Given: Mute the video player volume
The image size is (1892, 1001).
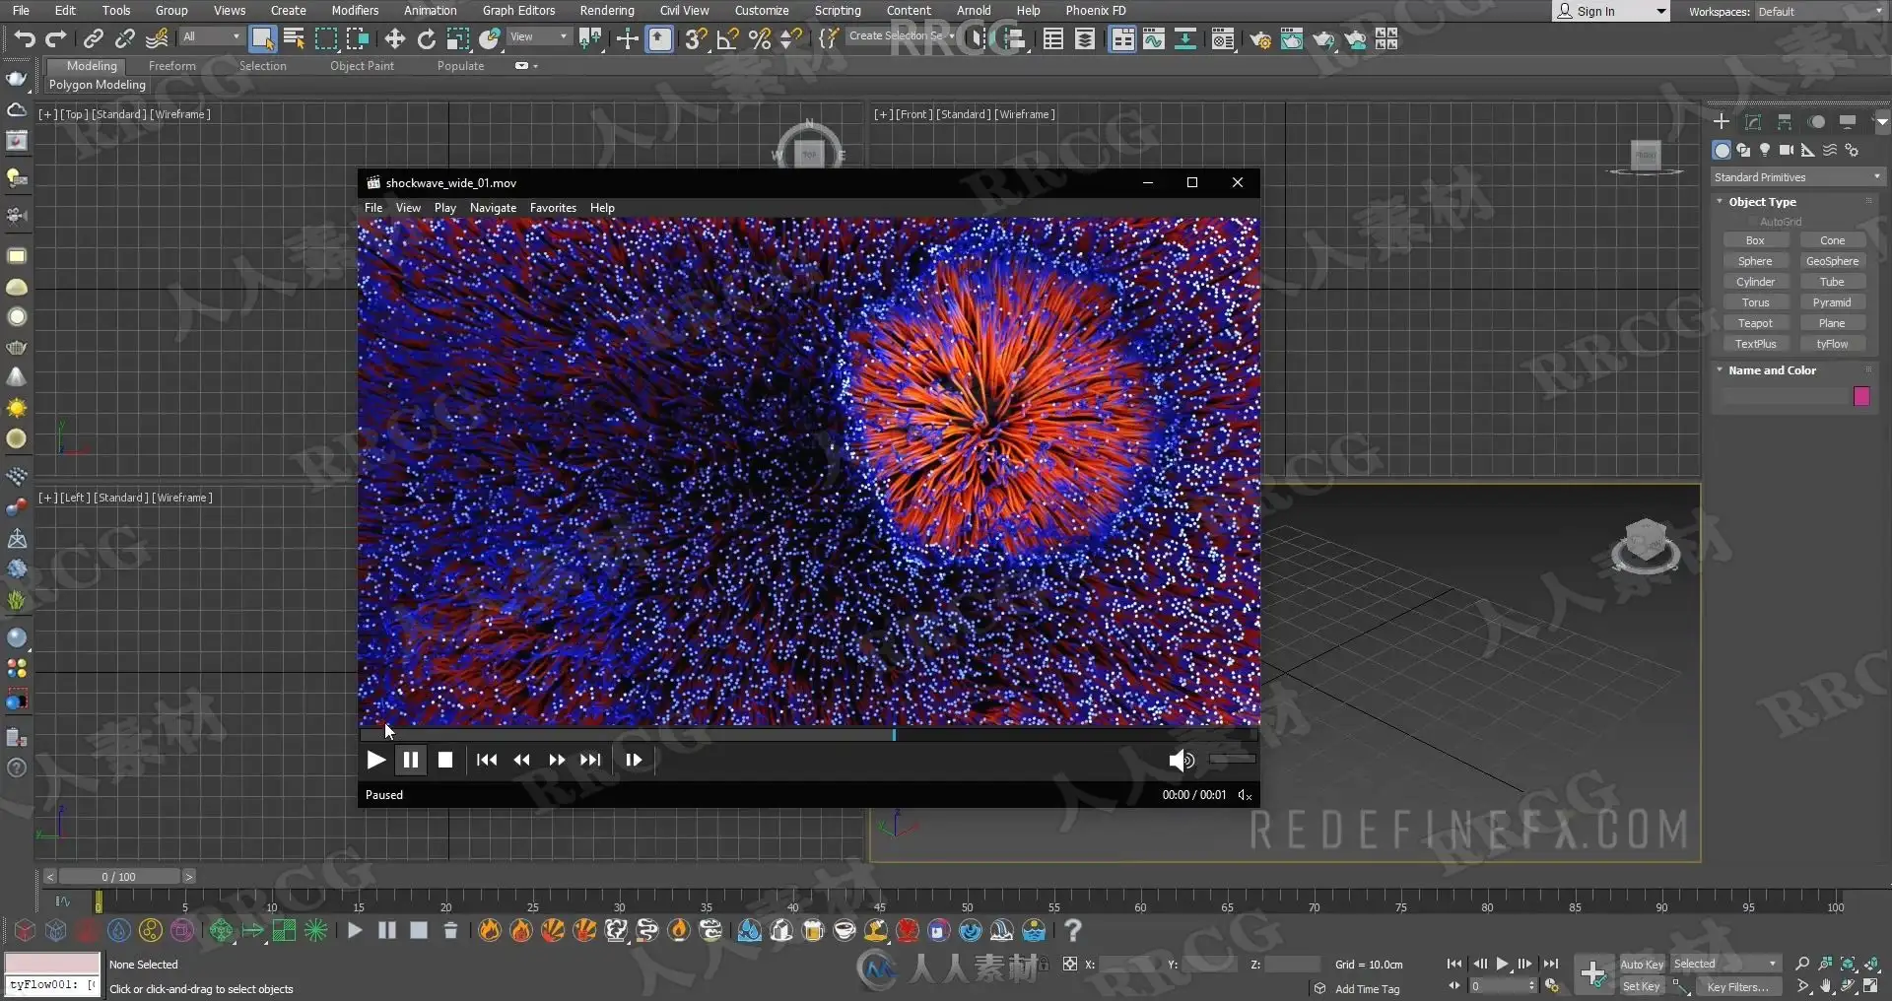Looking at the screenshot, I should (1181, 760).
